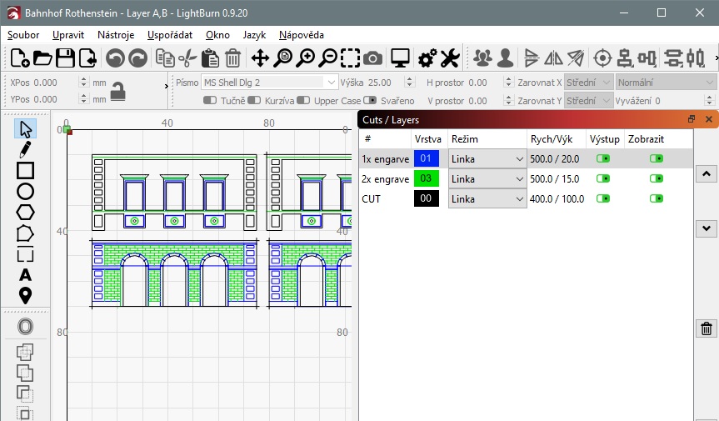Click the preview monitor icon
This screenshot has height=421, width=719.
(401, 58)
